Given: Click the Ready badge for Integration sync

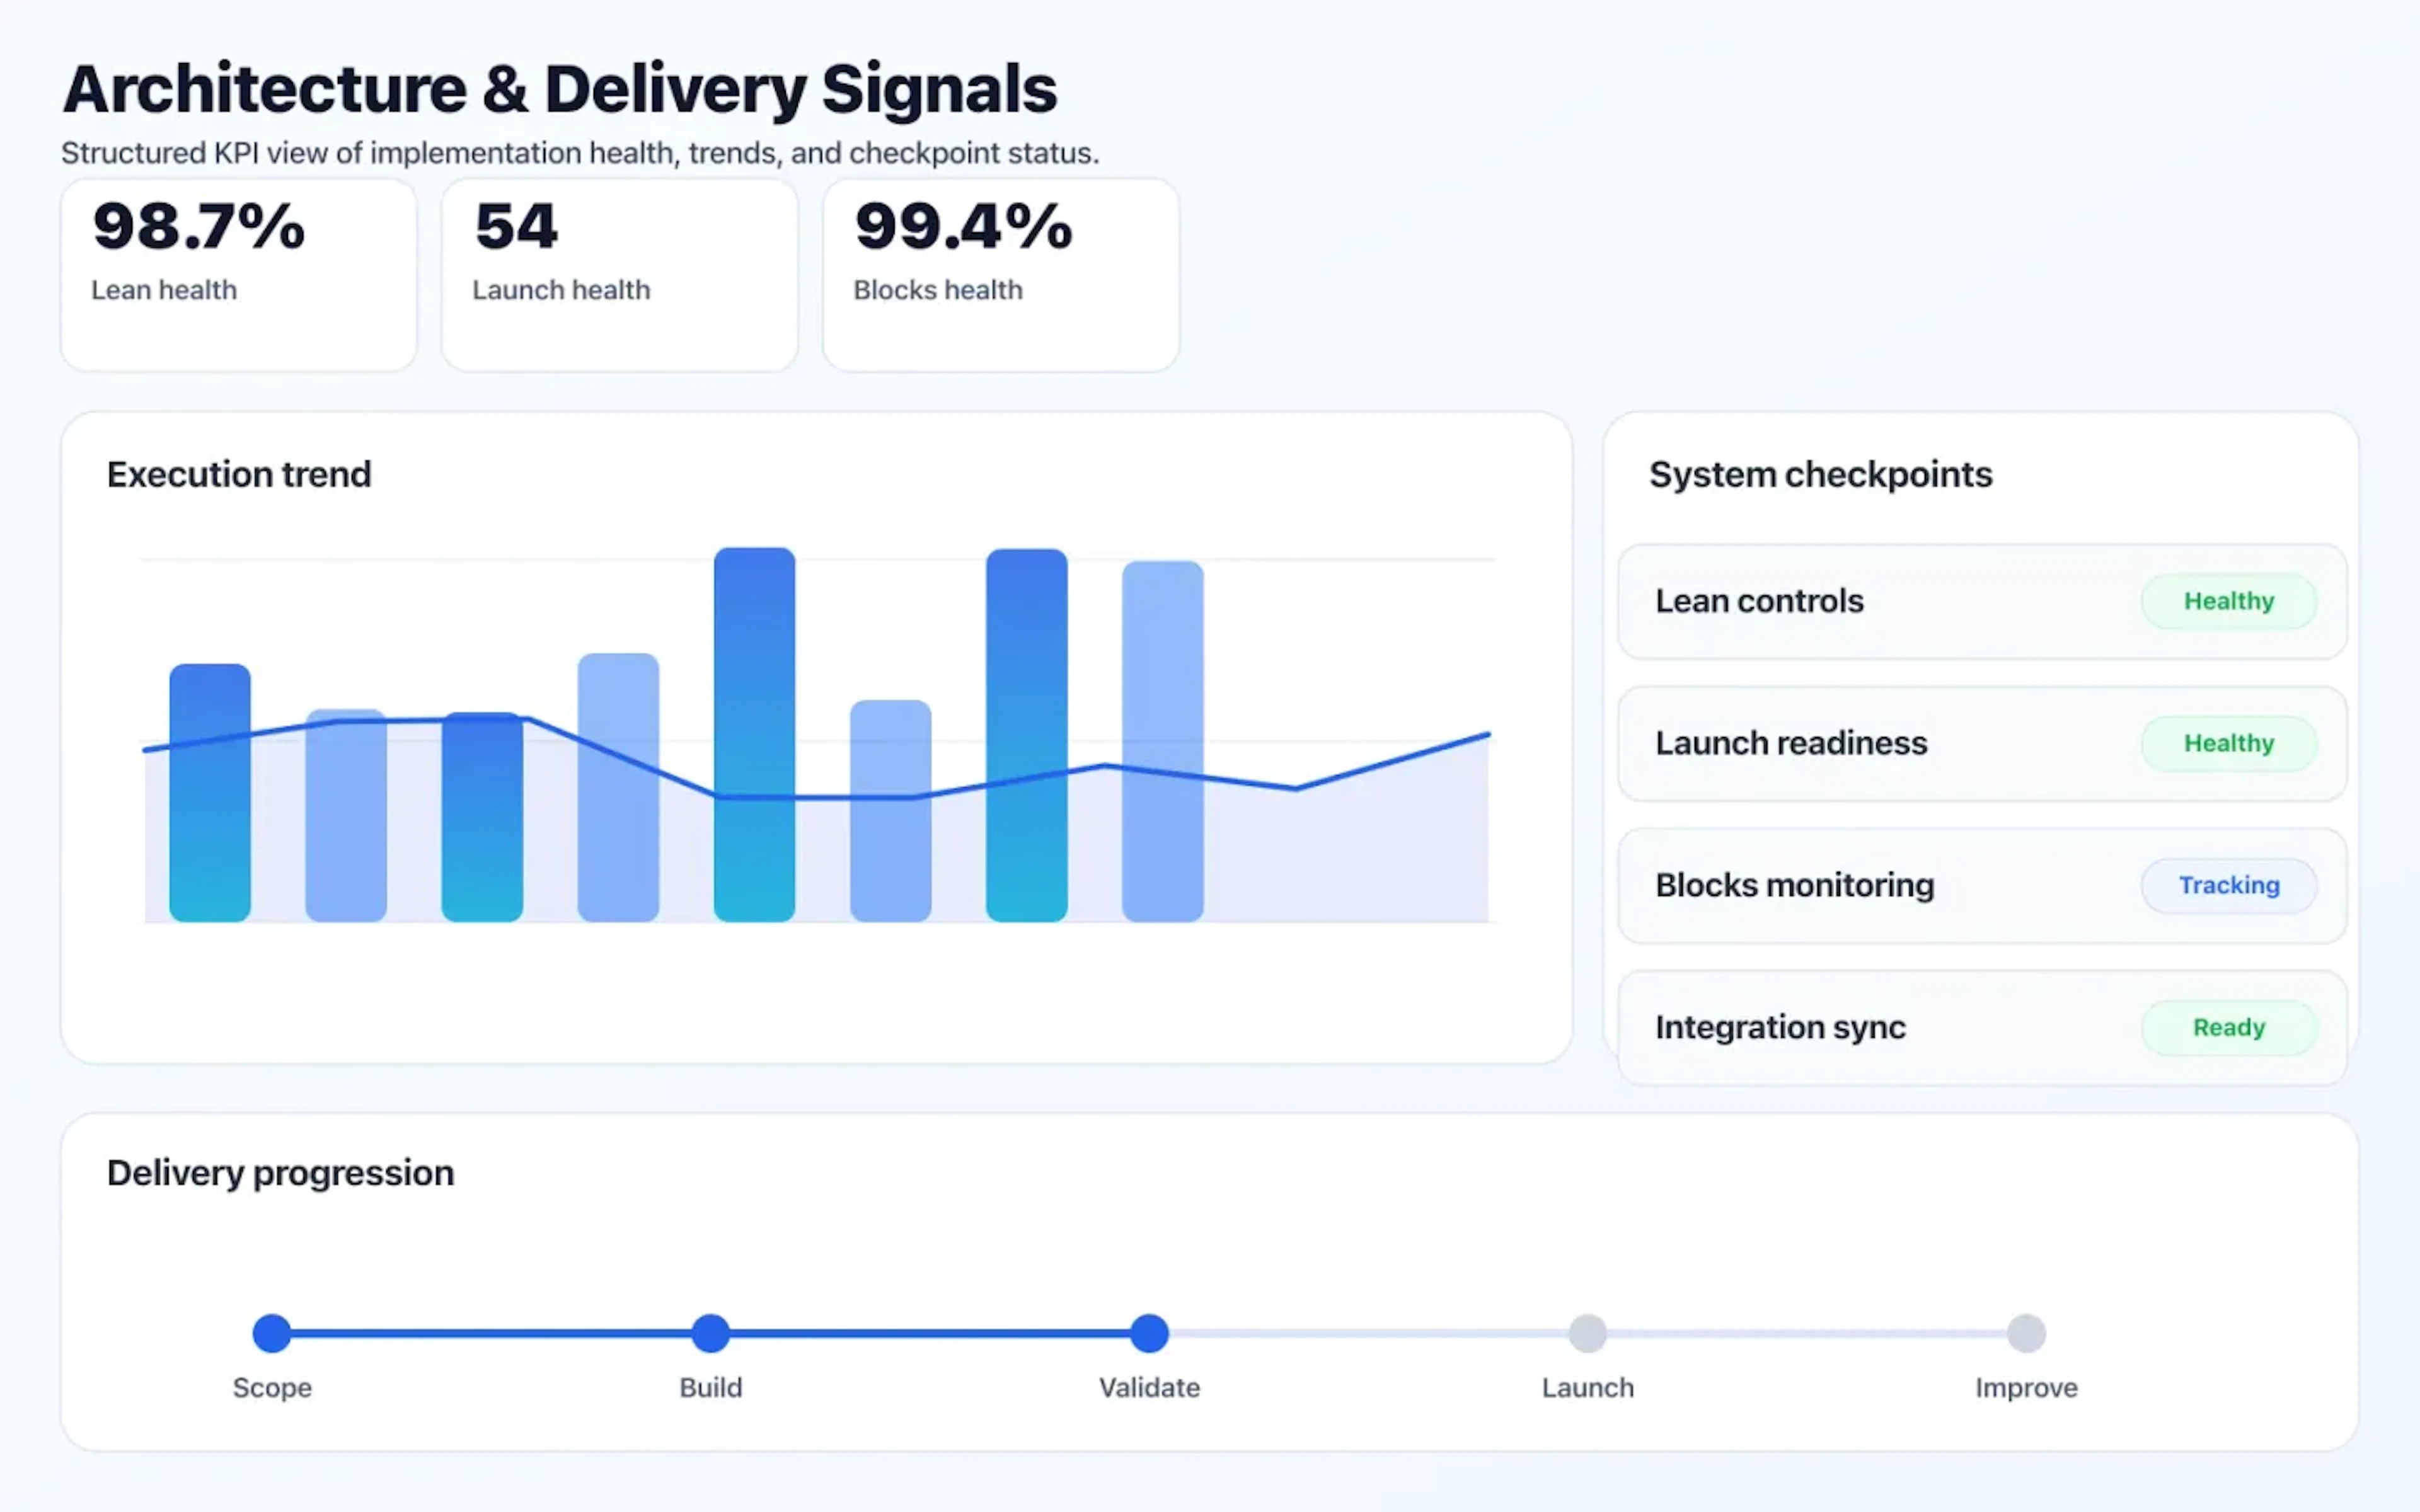Looking at the screenshot, I should [x=2228, y=1027].
